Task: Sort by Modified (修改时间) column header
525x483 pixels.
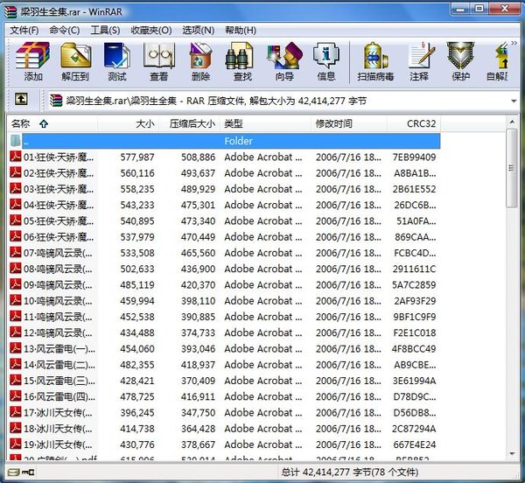Action: 349,124
